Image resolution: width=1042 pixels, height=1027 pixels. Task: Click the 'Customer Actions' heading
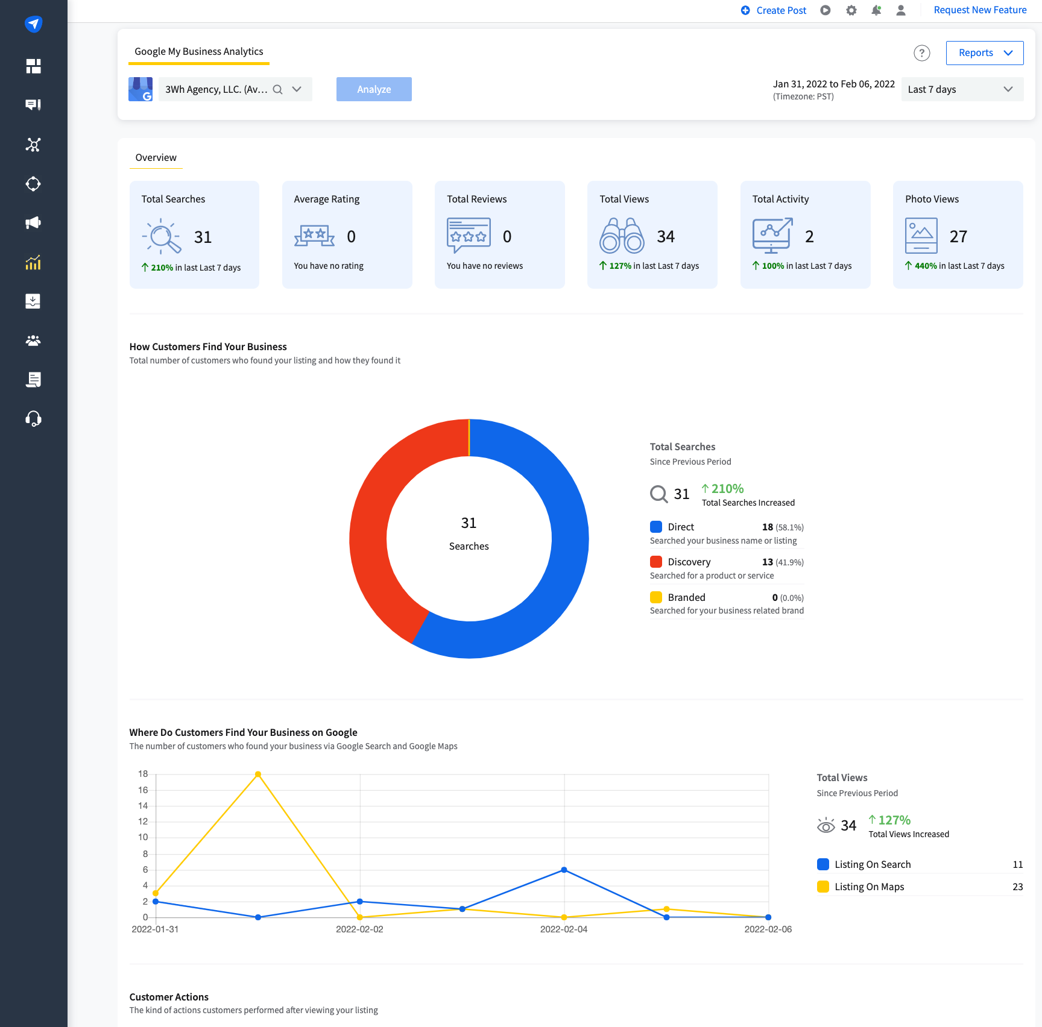(169, 997)
